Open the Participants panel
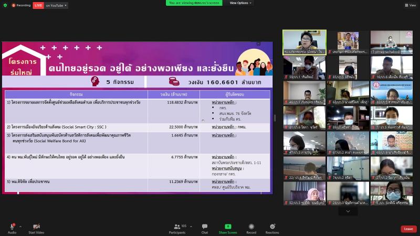420x236 pixels. (x=177, y=229)
